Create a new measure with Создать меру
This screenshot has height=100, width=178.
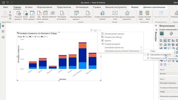[x=141, y=16]
